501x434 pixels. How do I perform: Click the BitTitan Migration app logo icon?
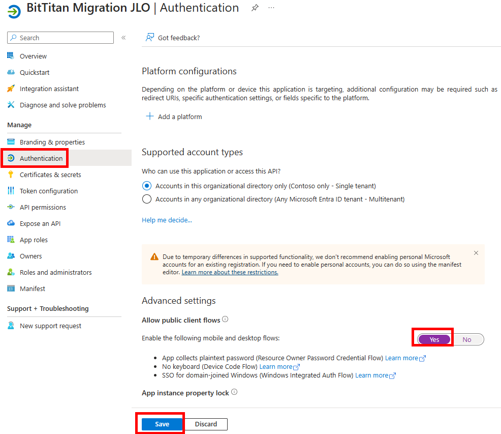point(14,12)
